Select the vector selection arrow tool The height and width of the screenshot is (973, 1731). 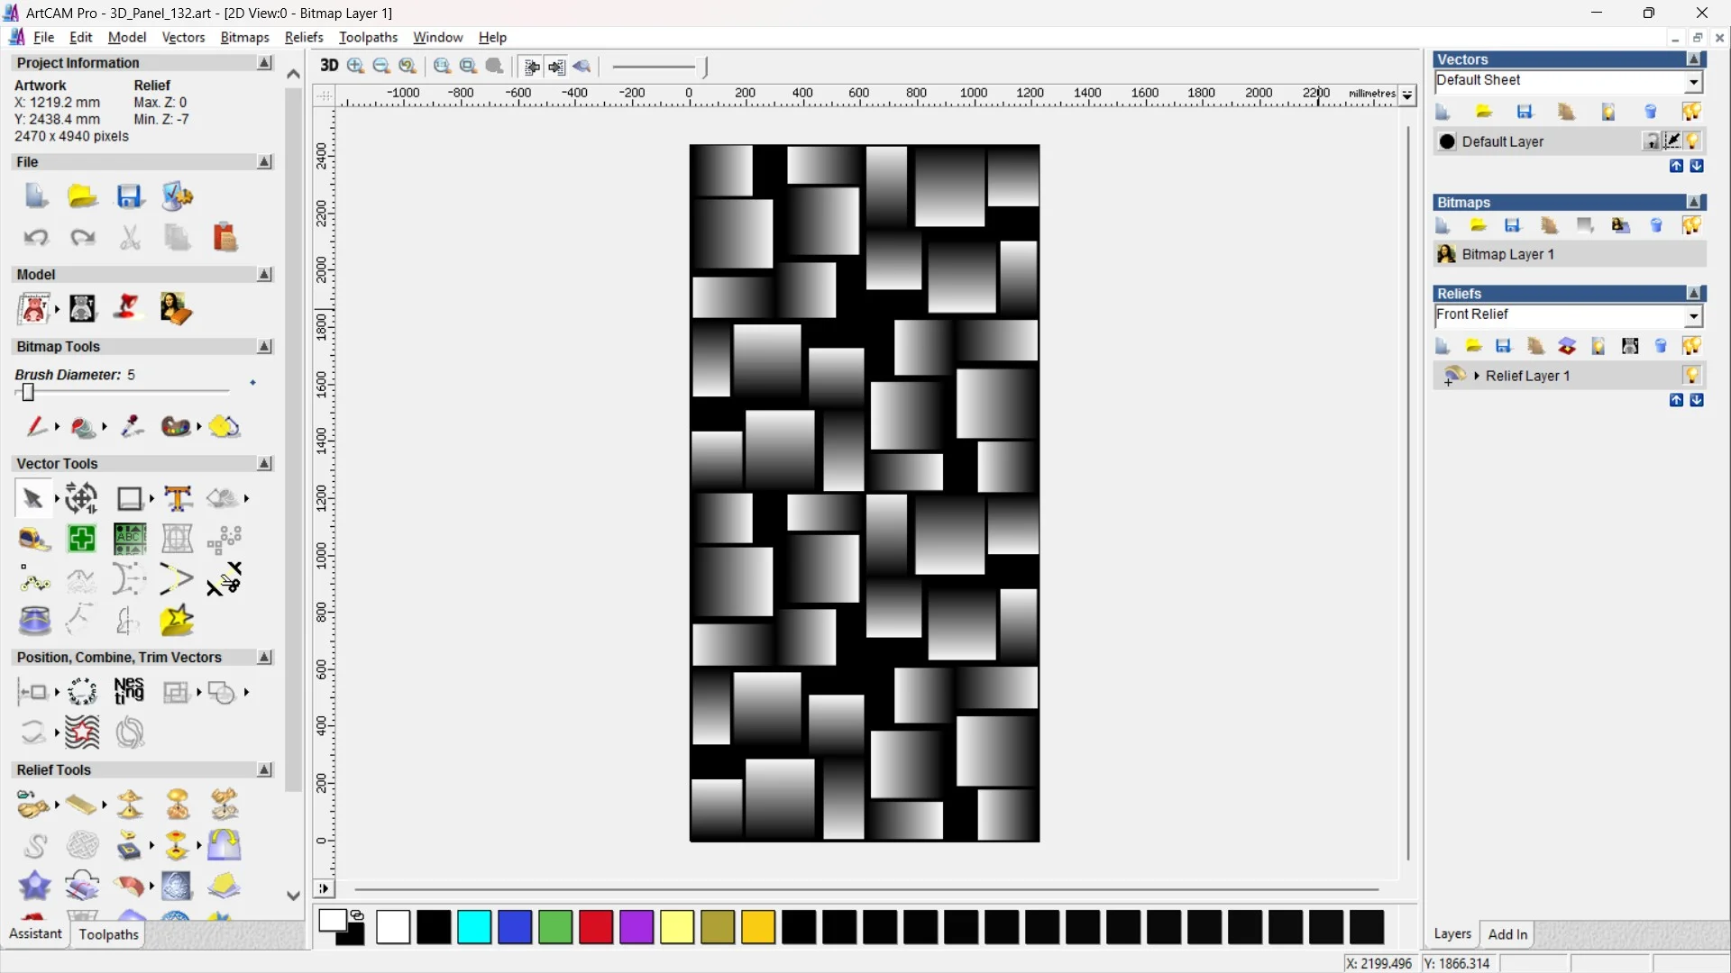point(33,498)
